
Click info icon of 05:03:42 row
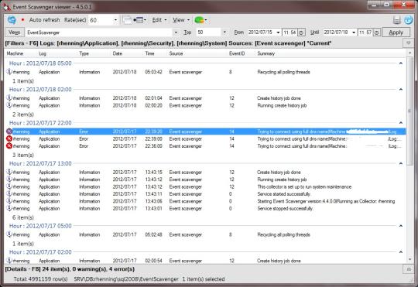coord(9,72)
